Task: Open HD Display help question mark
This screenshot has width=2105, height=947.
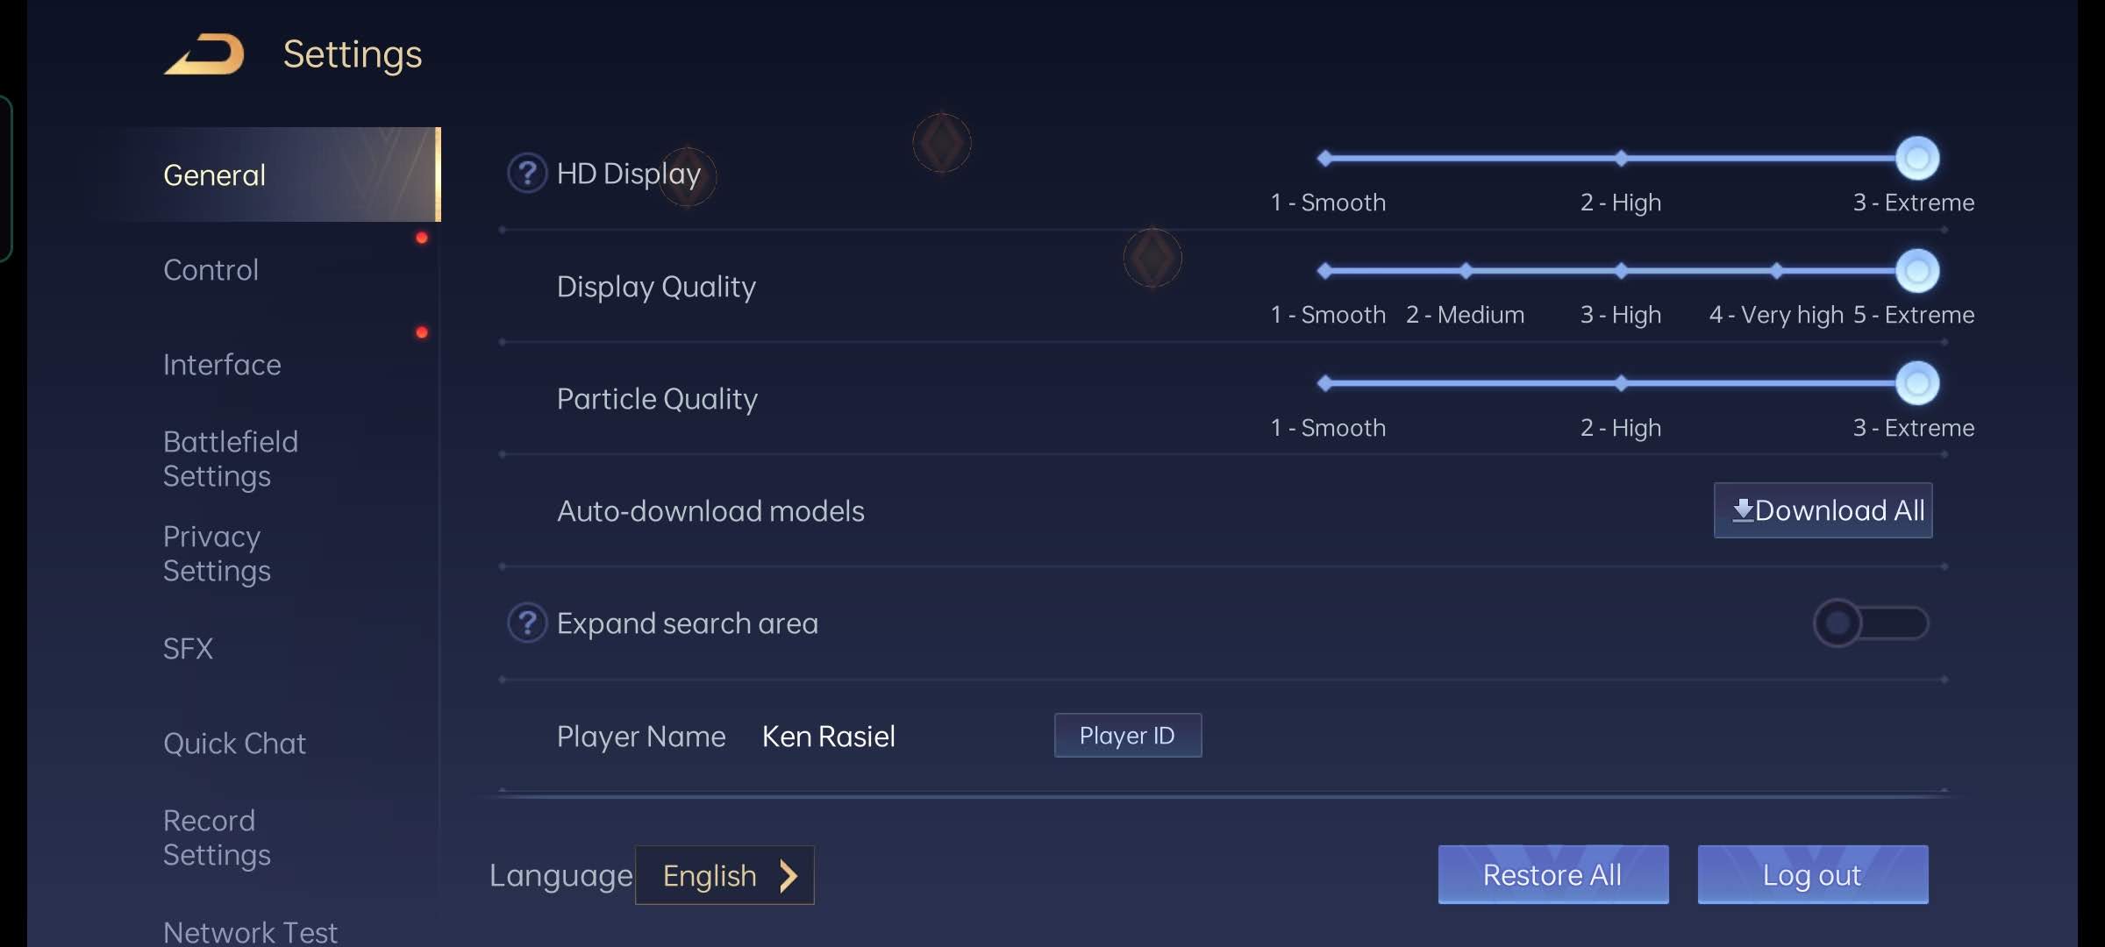Action: point(527,174)
